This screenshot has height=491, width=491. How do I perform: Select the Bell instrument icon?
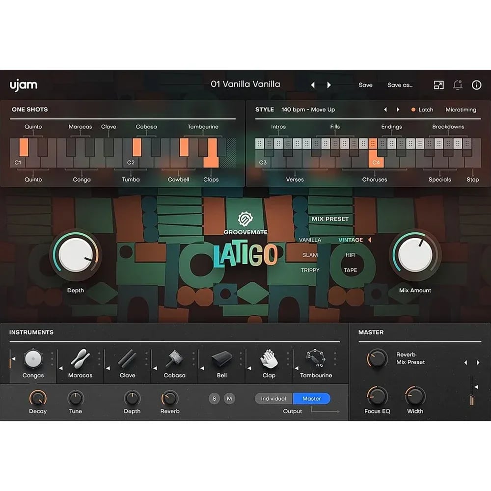click(222, 359)
